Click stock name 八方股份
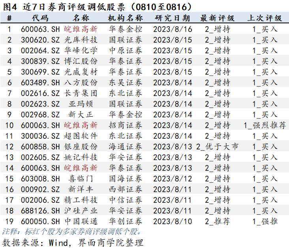Viewport: 289px width, 248px height. (x=81, y=83)
